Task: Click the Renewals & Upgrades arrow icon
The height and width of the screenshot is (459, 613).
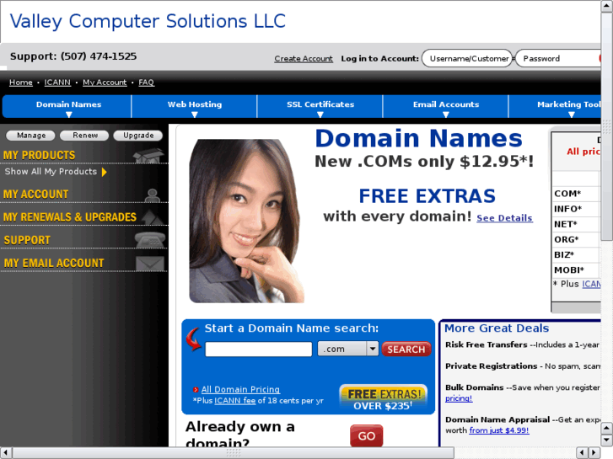Action: (x=153, y=217)
